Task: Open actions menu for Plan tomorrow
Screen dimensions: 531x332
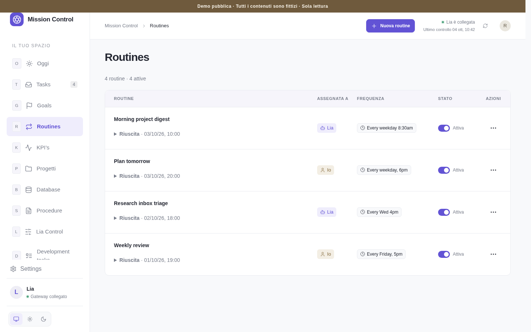Action: [493, 170]
